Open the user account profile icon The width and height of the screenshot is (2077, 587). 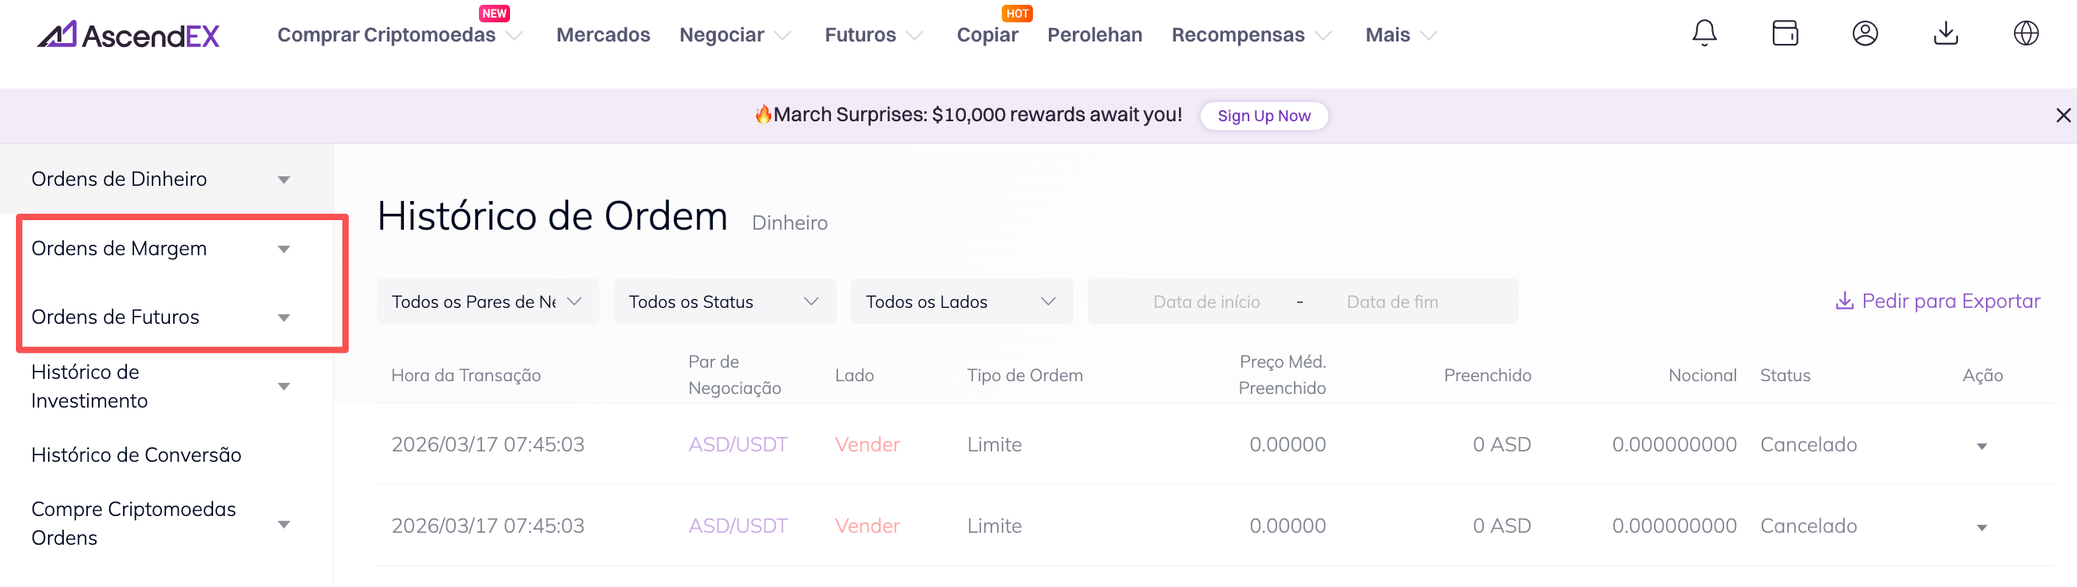coord(1864,33)
